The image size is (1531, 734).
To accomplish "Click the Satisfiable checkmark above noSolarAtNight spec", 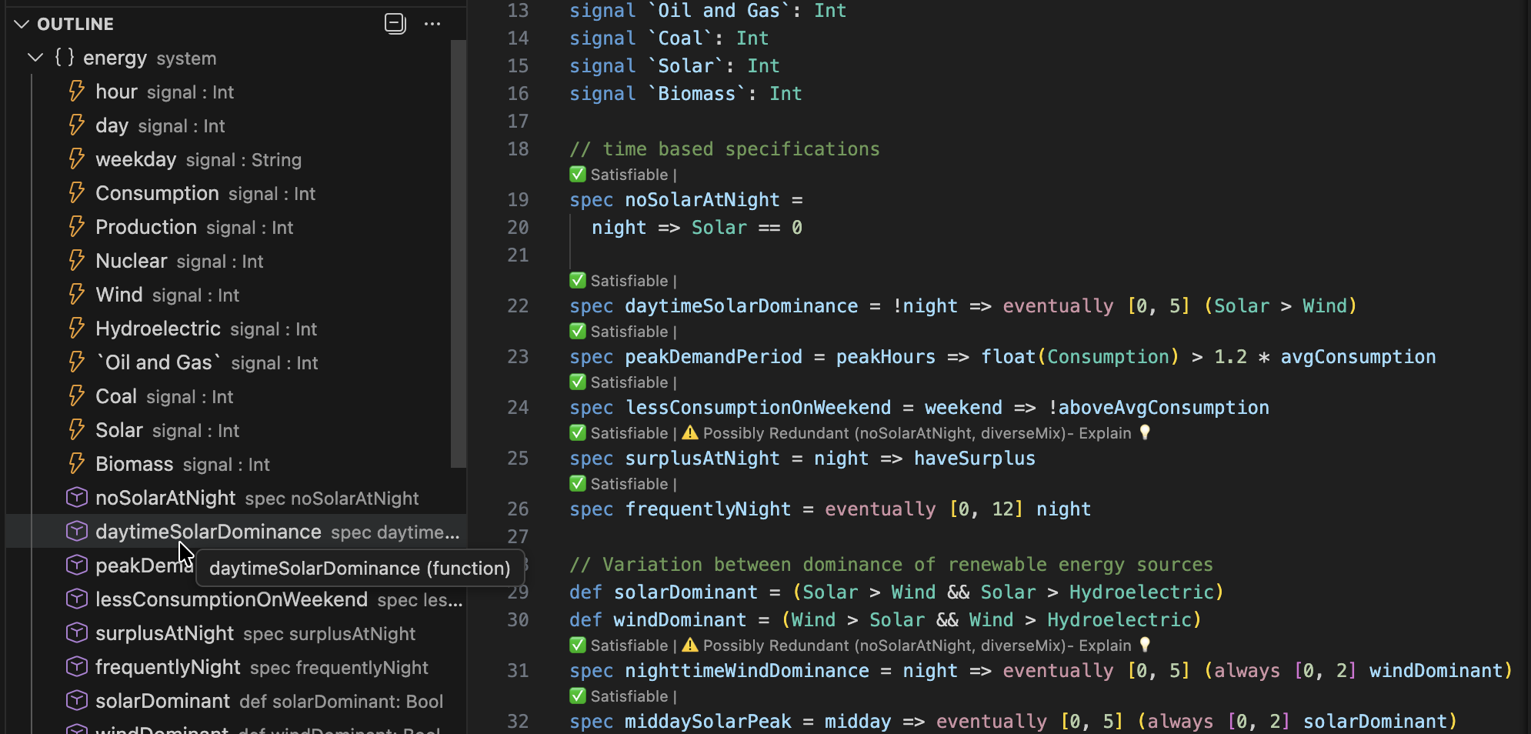I will click(577, 175).
